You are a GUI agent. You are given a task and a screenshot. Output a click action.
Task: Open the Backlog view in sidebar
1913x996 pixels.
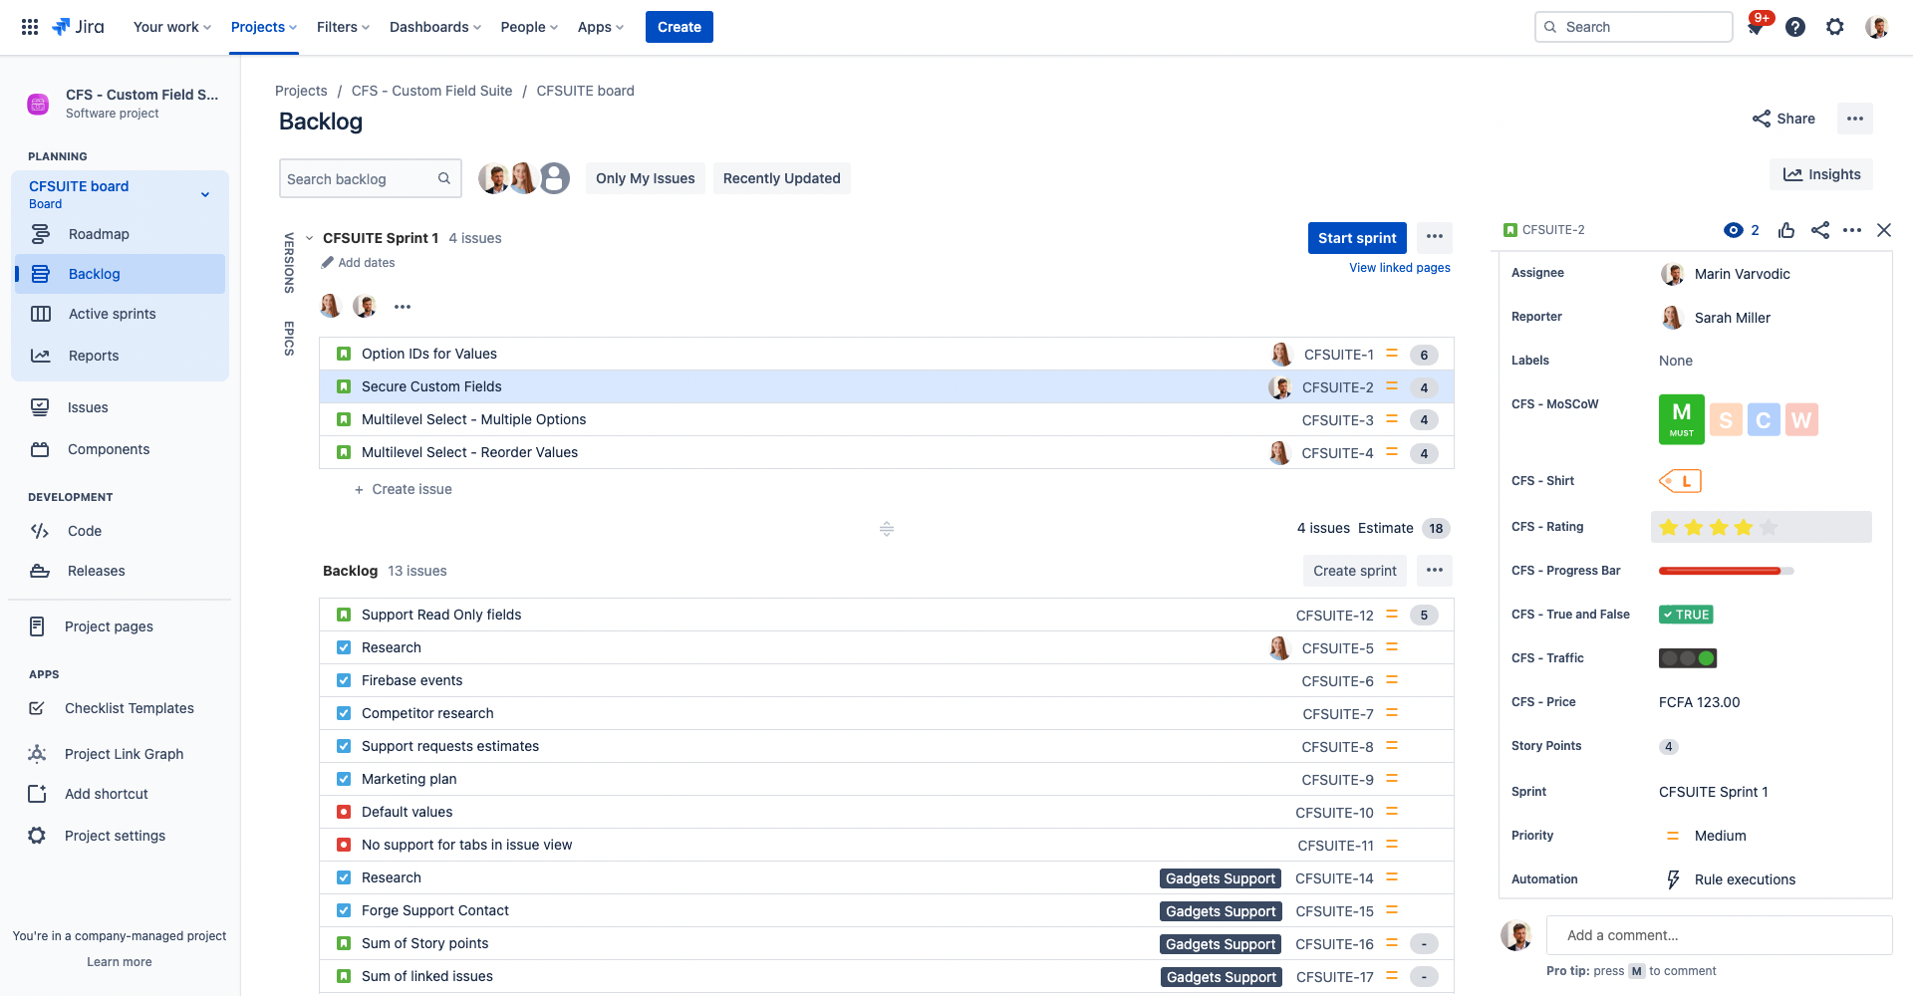[x=94, y=274]
